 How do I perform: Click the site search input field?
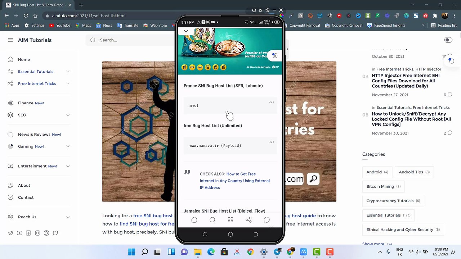(133, 40)
